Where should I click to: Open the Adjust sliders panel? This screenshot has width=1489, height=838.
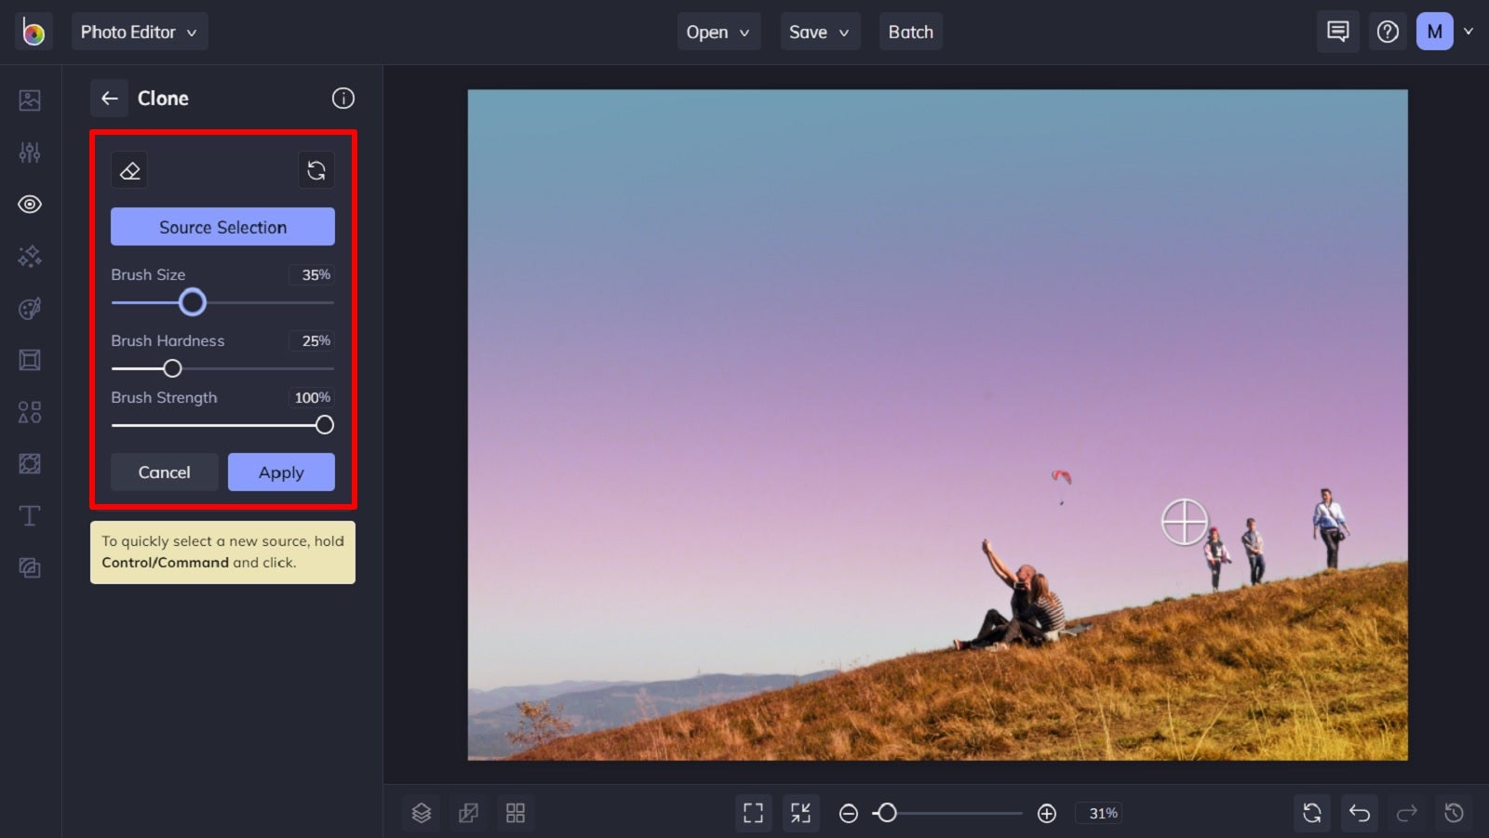tap(29, 153)
